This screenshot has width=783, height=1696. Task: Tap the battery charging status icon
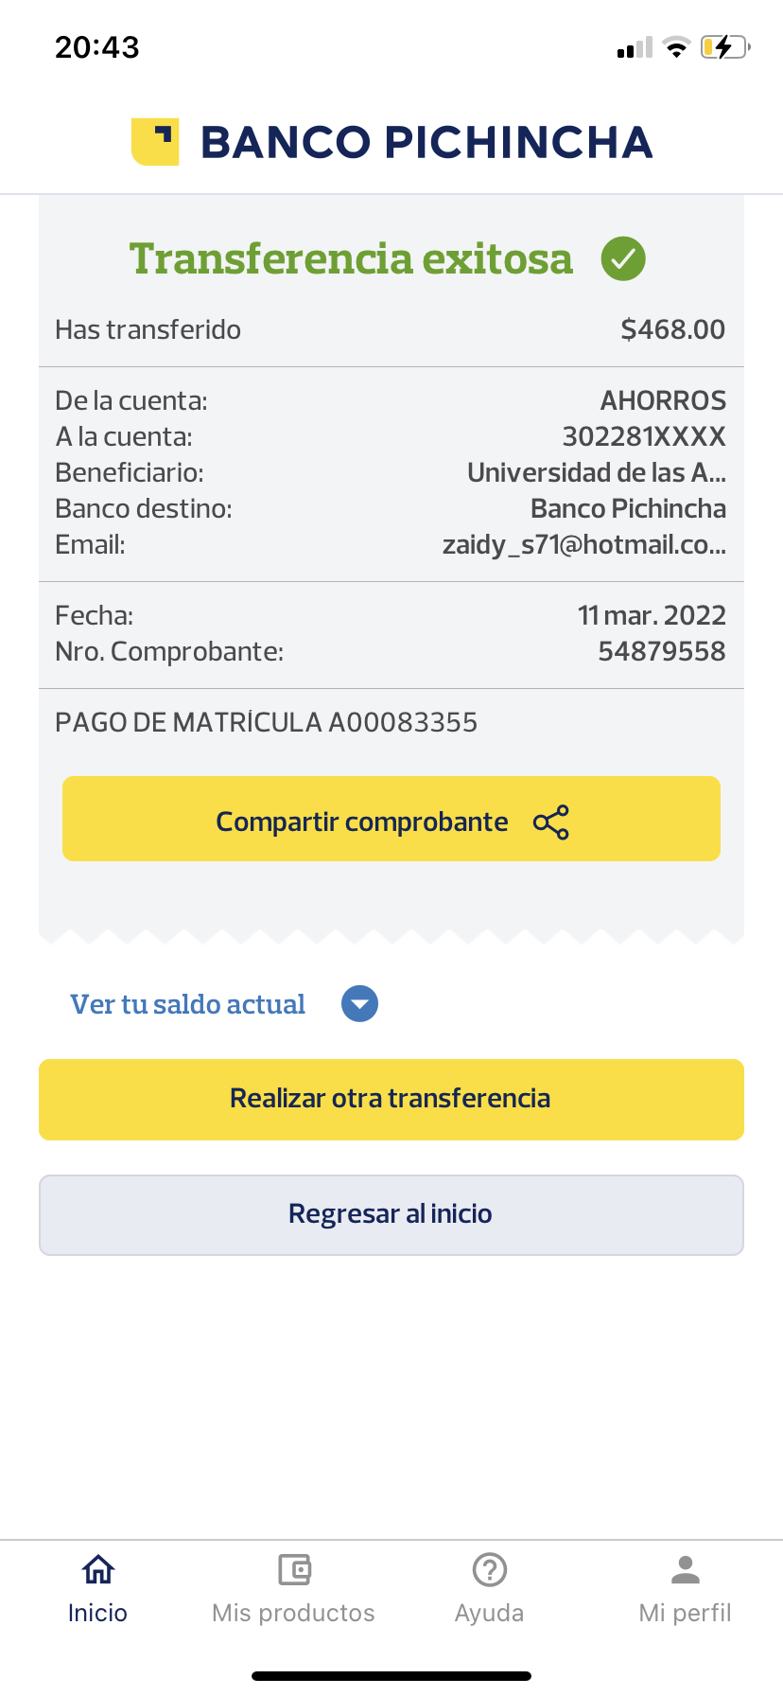click(x=724, y=47)
